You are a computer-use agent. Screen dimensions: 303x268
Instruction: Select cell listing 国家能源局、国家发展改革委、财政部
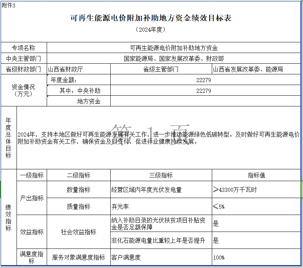coord(174,59)
